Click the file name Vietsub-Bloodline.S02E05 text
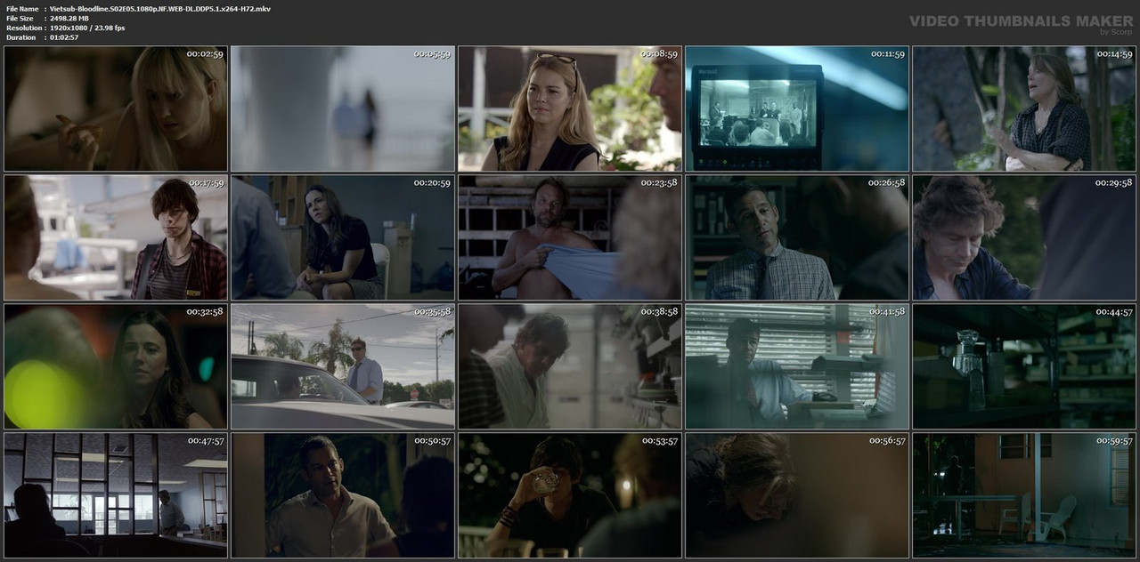 click(160, 9)
